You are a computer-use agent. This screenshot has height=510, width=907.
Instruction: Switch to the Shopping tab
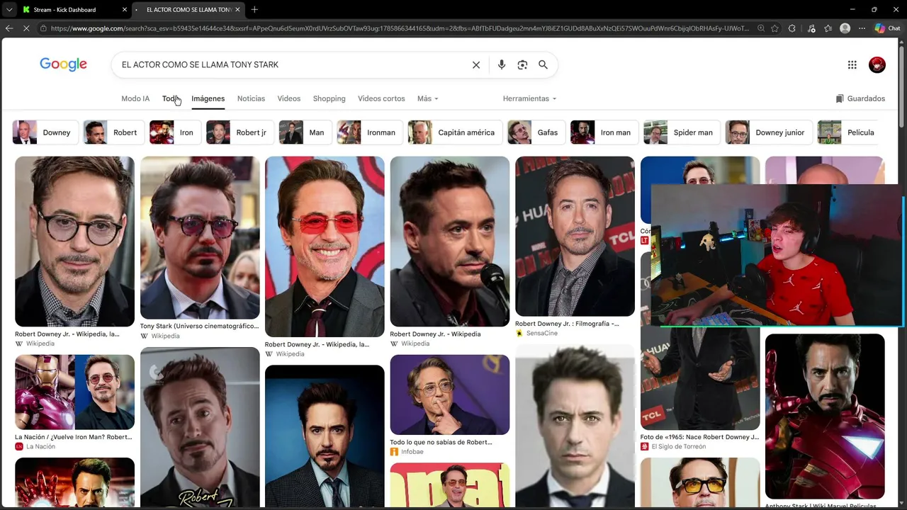point(329,98)
